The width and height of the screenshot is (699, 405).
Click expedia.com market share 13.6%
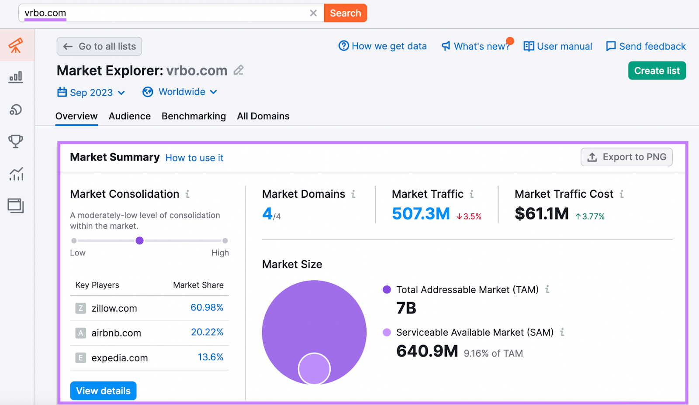pyautogui.click(x=211, y=357)
